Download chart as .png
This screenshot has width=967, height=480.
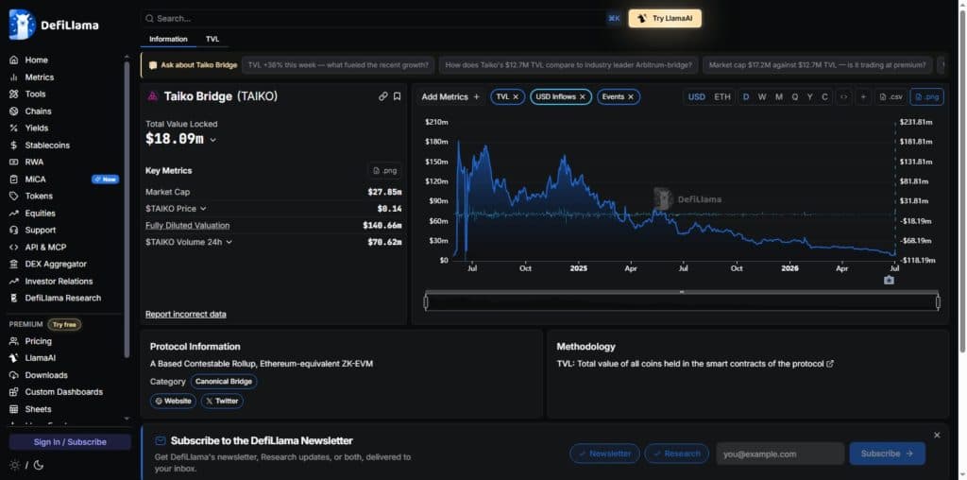click(x=927, y=97)
